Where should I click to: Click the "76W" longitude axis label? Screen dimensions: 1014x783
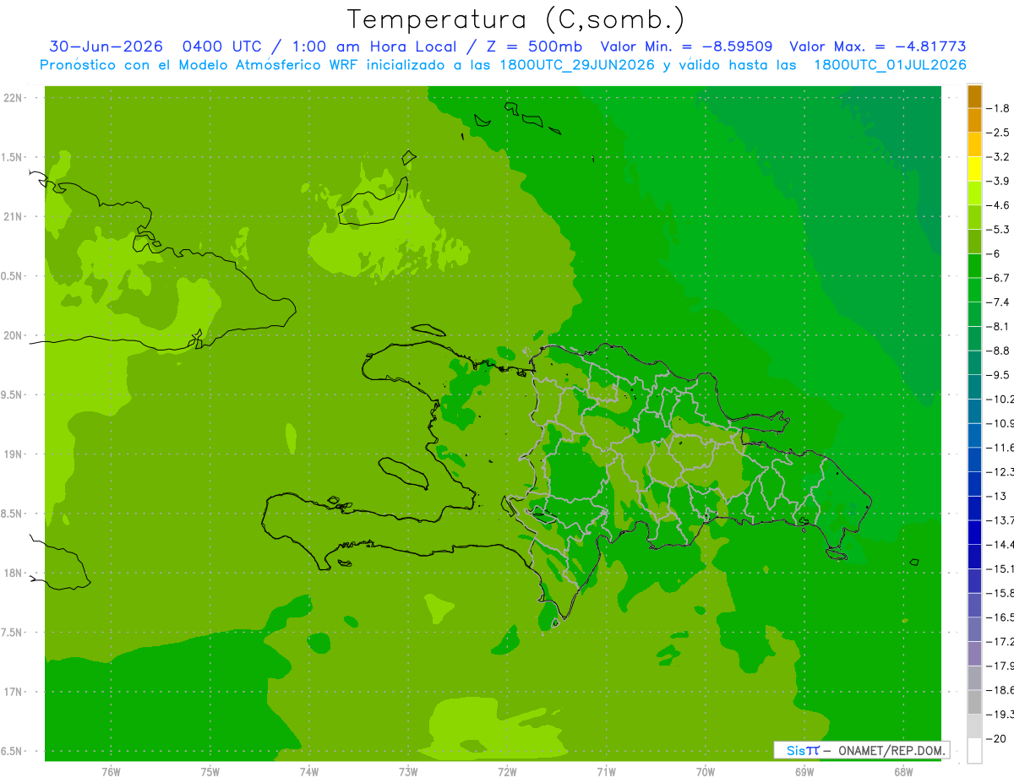[111, 772]
